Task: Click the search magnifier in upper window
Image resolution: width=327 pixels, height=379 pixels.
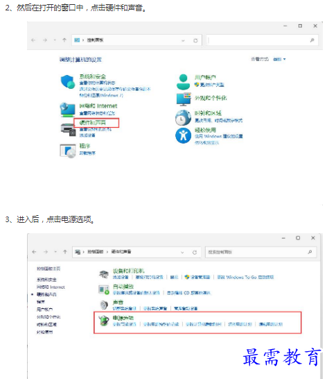Action: pos(312,40)
